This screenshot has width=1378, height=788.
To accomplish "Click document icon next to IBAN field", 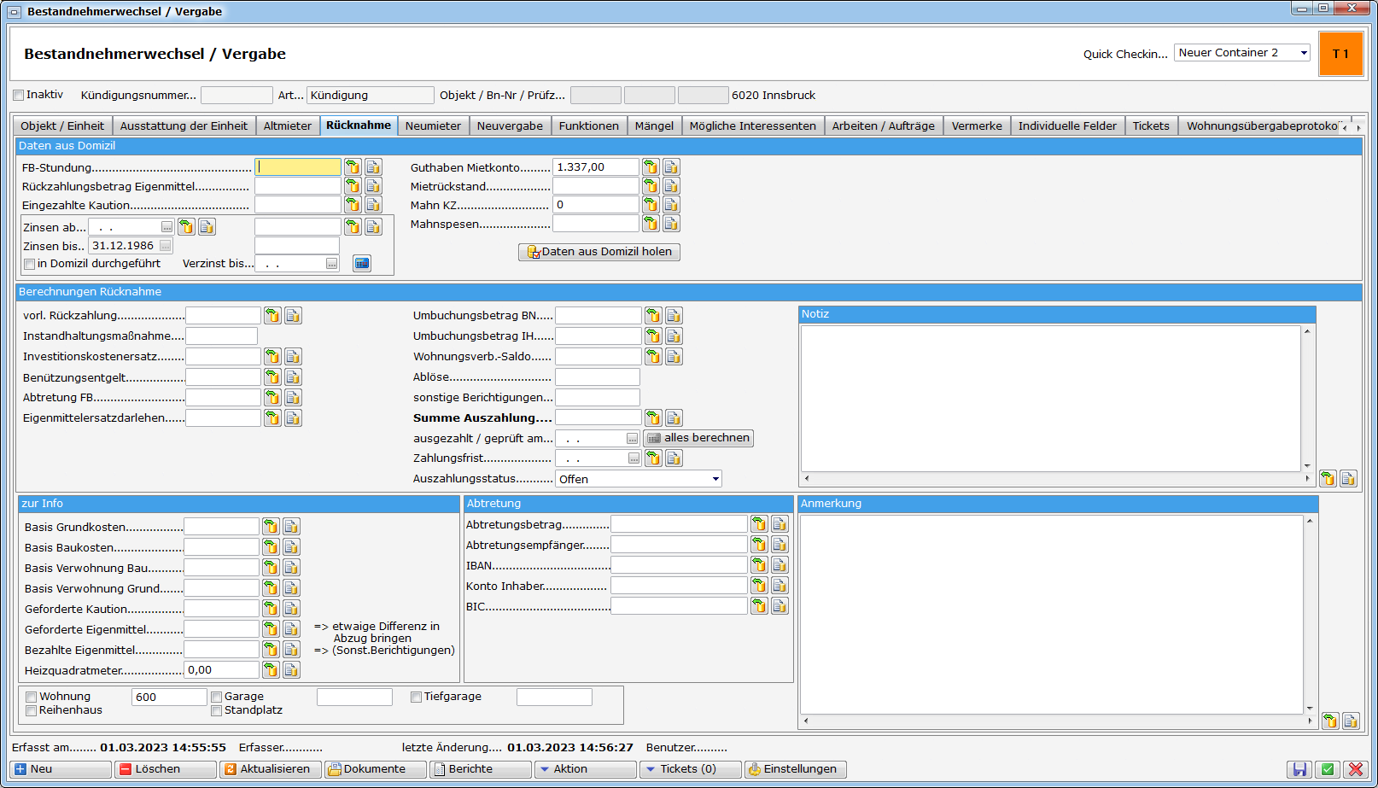I will [x=780, y=565].
